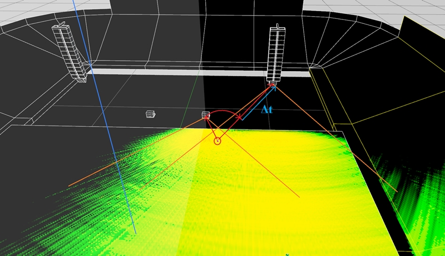Select the right hanging line array speaker

click(x=275, y=54)
